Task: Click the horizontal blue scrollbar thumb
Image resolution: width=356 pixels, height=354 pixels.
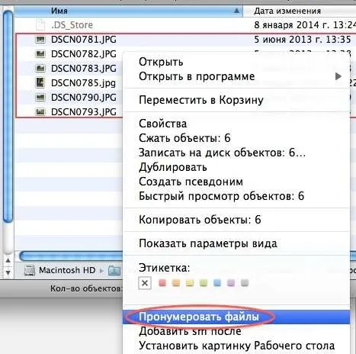Action: [71, 256]
